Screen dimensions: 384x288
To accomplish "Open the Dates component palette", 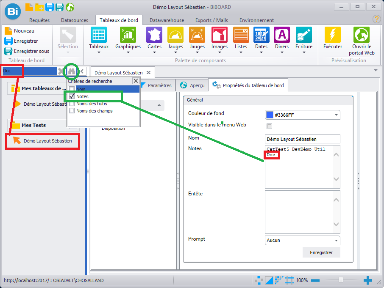I will [x=262, y=40].
